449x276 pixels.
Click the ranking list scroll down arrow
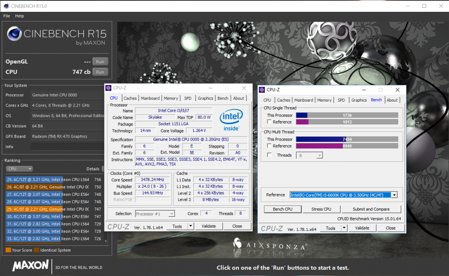pyautogui.click(x=106, y=241)
